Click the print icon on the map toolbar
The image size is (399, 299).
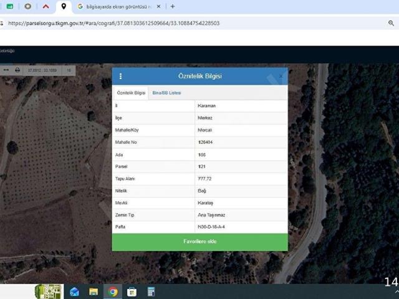click(x=17, y=70)
